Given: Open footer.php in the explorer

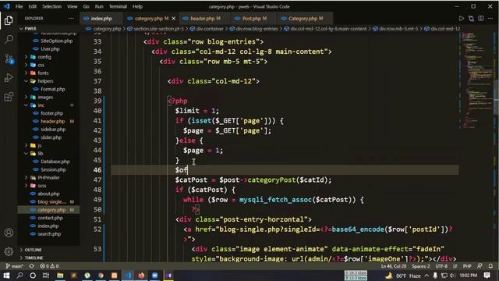Looking at the screenshot, I should pos(52,113).
